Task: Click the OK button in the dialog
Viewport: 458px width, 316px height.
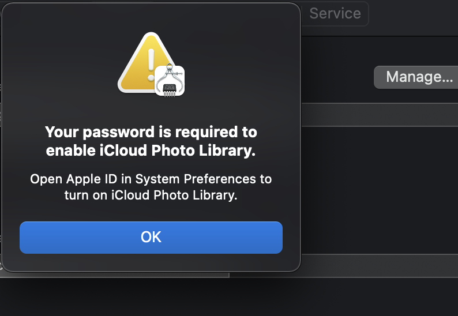Action: point(151,237)
